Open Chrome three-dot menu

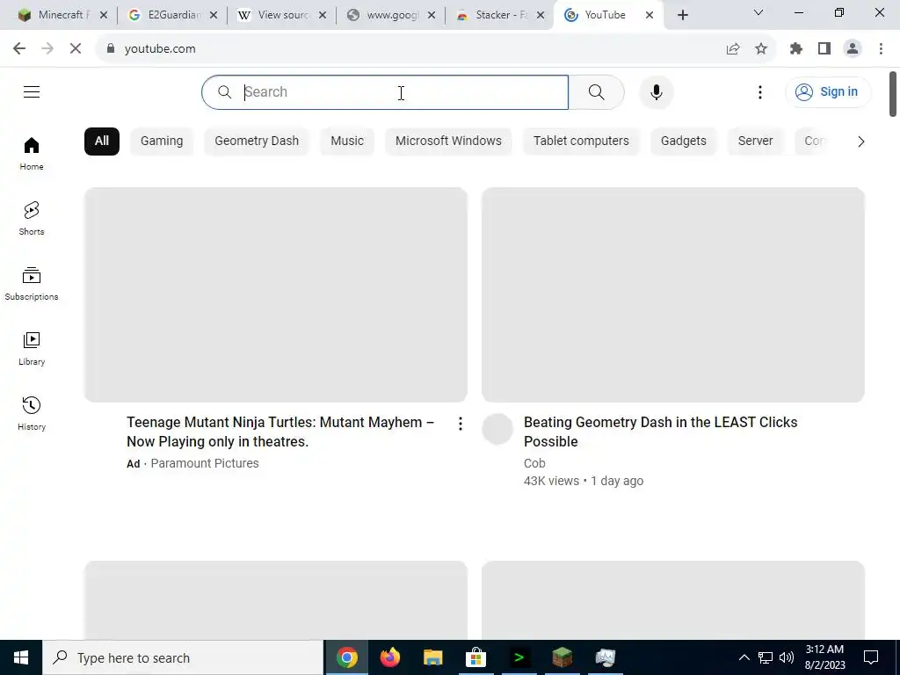coord(881,49)
